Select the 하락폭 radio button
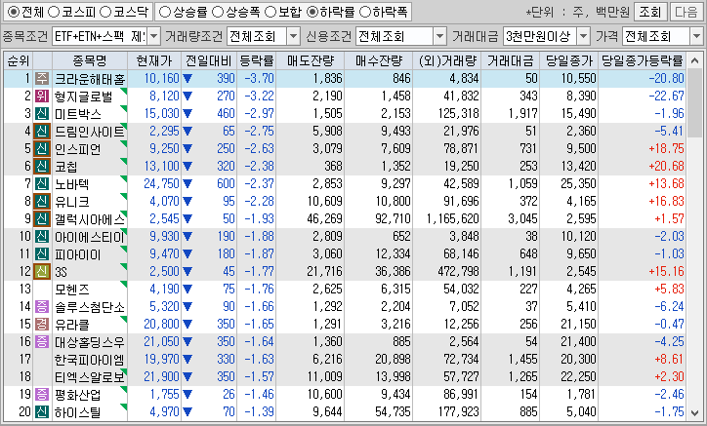The width and height of the screenshot is (707, 426). click(364, 12)
